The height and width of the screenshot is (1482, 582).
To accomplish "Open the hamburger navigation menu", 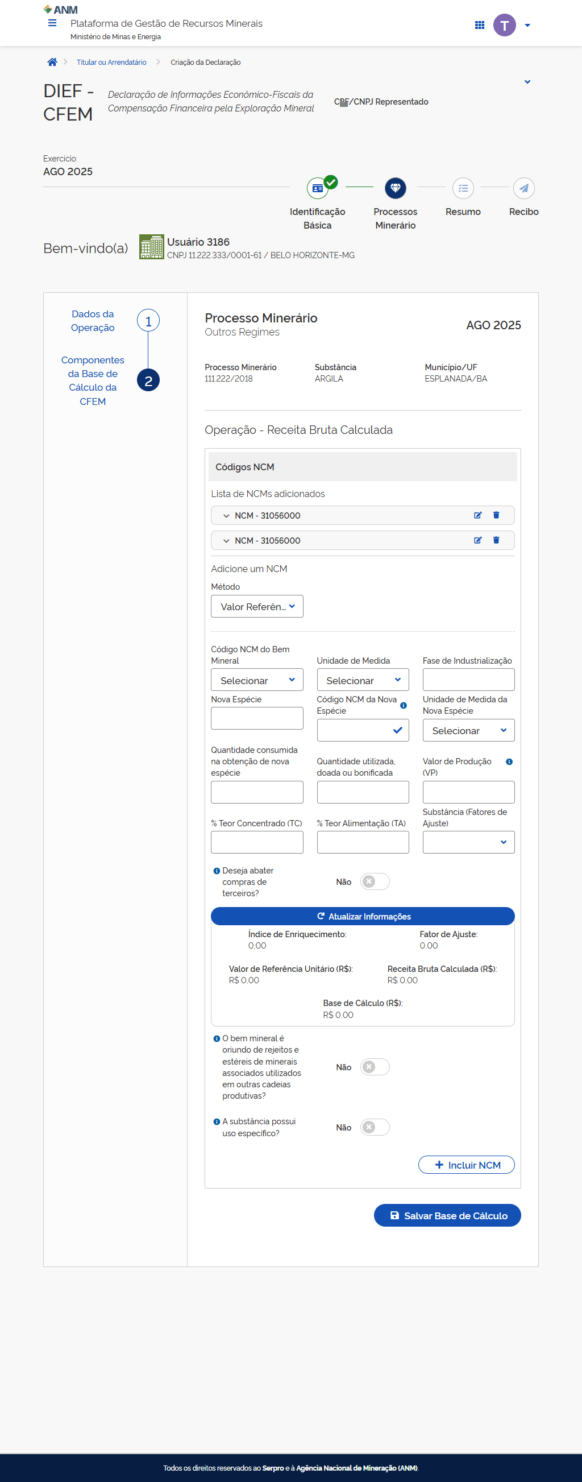I will click(52, 23).
